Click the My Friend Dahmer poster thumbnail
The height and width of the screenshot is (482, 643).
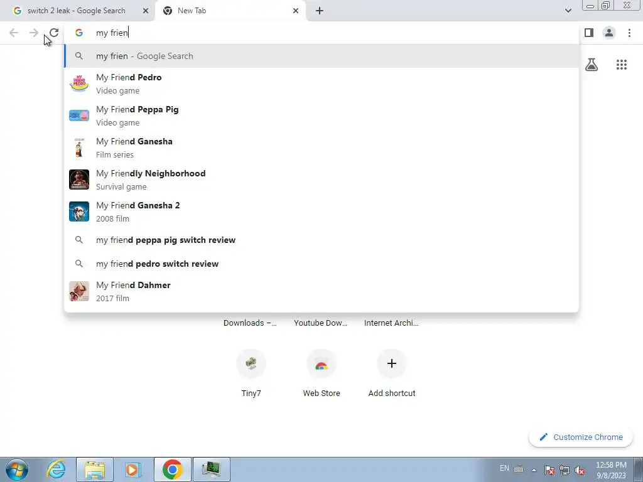pyautogui.click(x=79, y=291)
